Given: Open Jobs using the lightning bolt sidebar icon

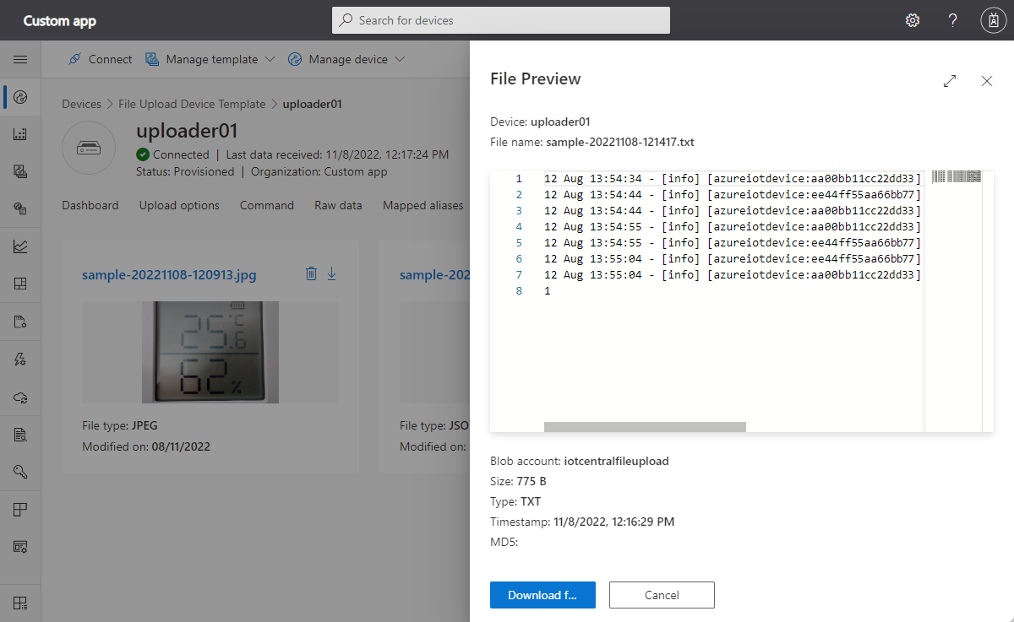Looking at the screenshot, I should tap(20, 359).
